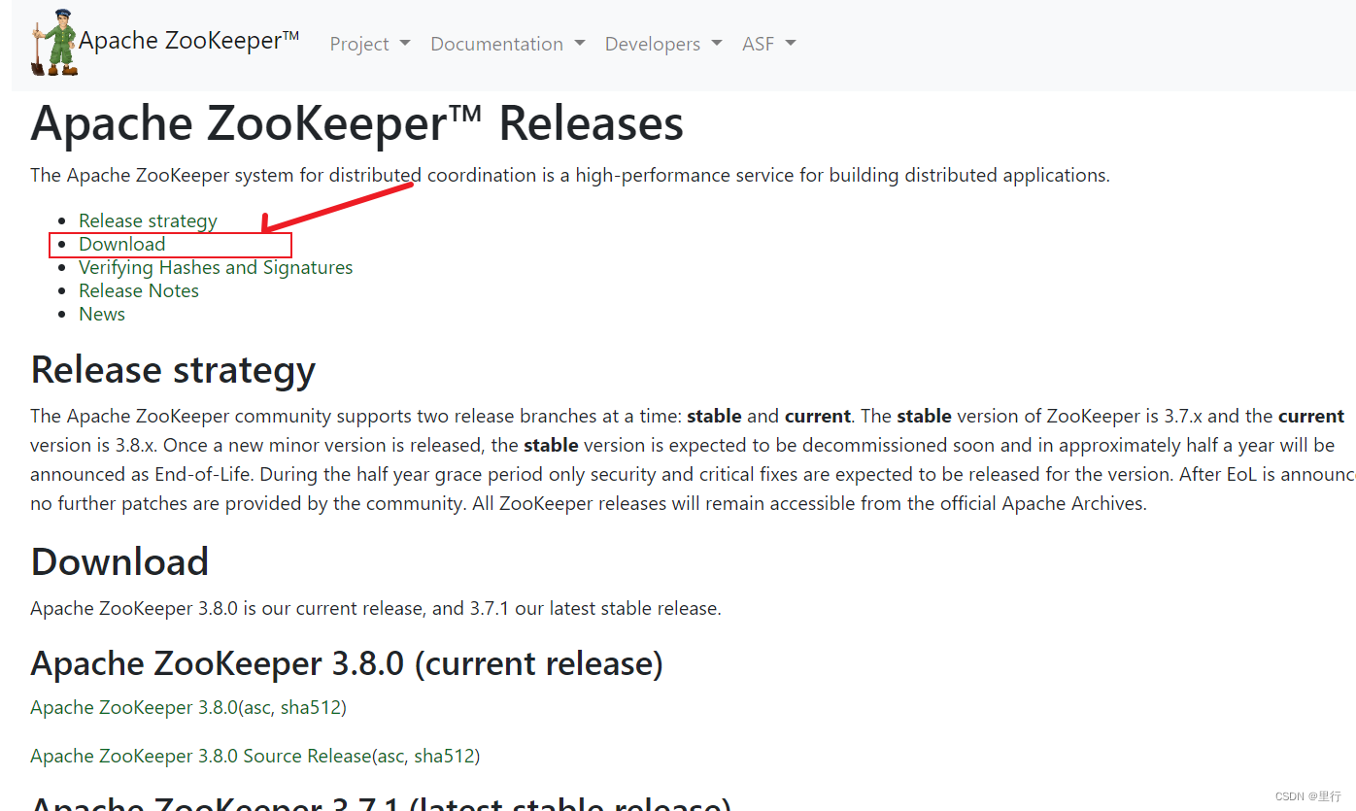Click the Release strategy section heading
Image resolution: width=1356 pixels, height=811 pixels.
[x=173, y=370]
